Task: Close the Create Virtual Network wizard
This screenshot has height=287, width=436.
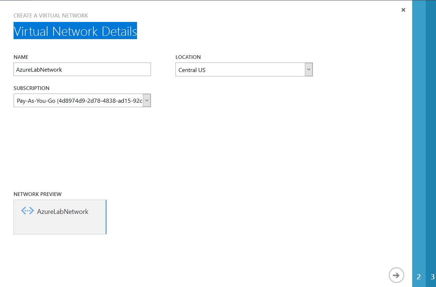Action: [x=403, y=10]
